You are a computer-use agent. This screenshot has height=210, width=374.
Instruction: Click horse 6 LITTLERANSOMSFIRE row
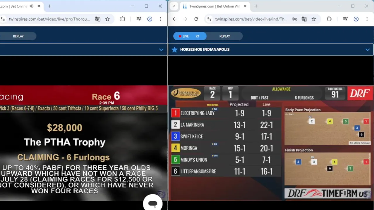pos(226,171)
